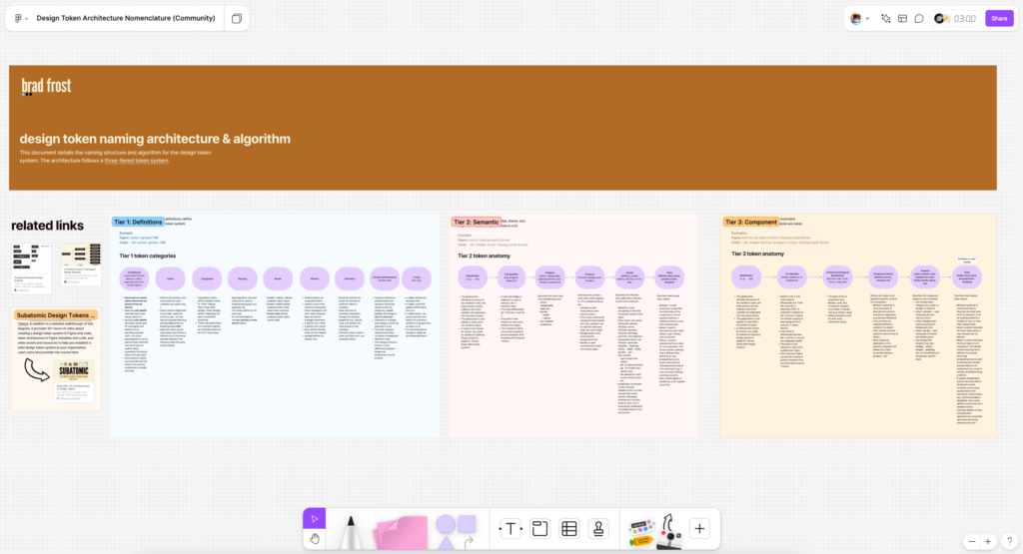
Task: Select the Text tool
Action: [x=511, y=529]
